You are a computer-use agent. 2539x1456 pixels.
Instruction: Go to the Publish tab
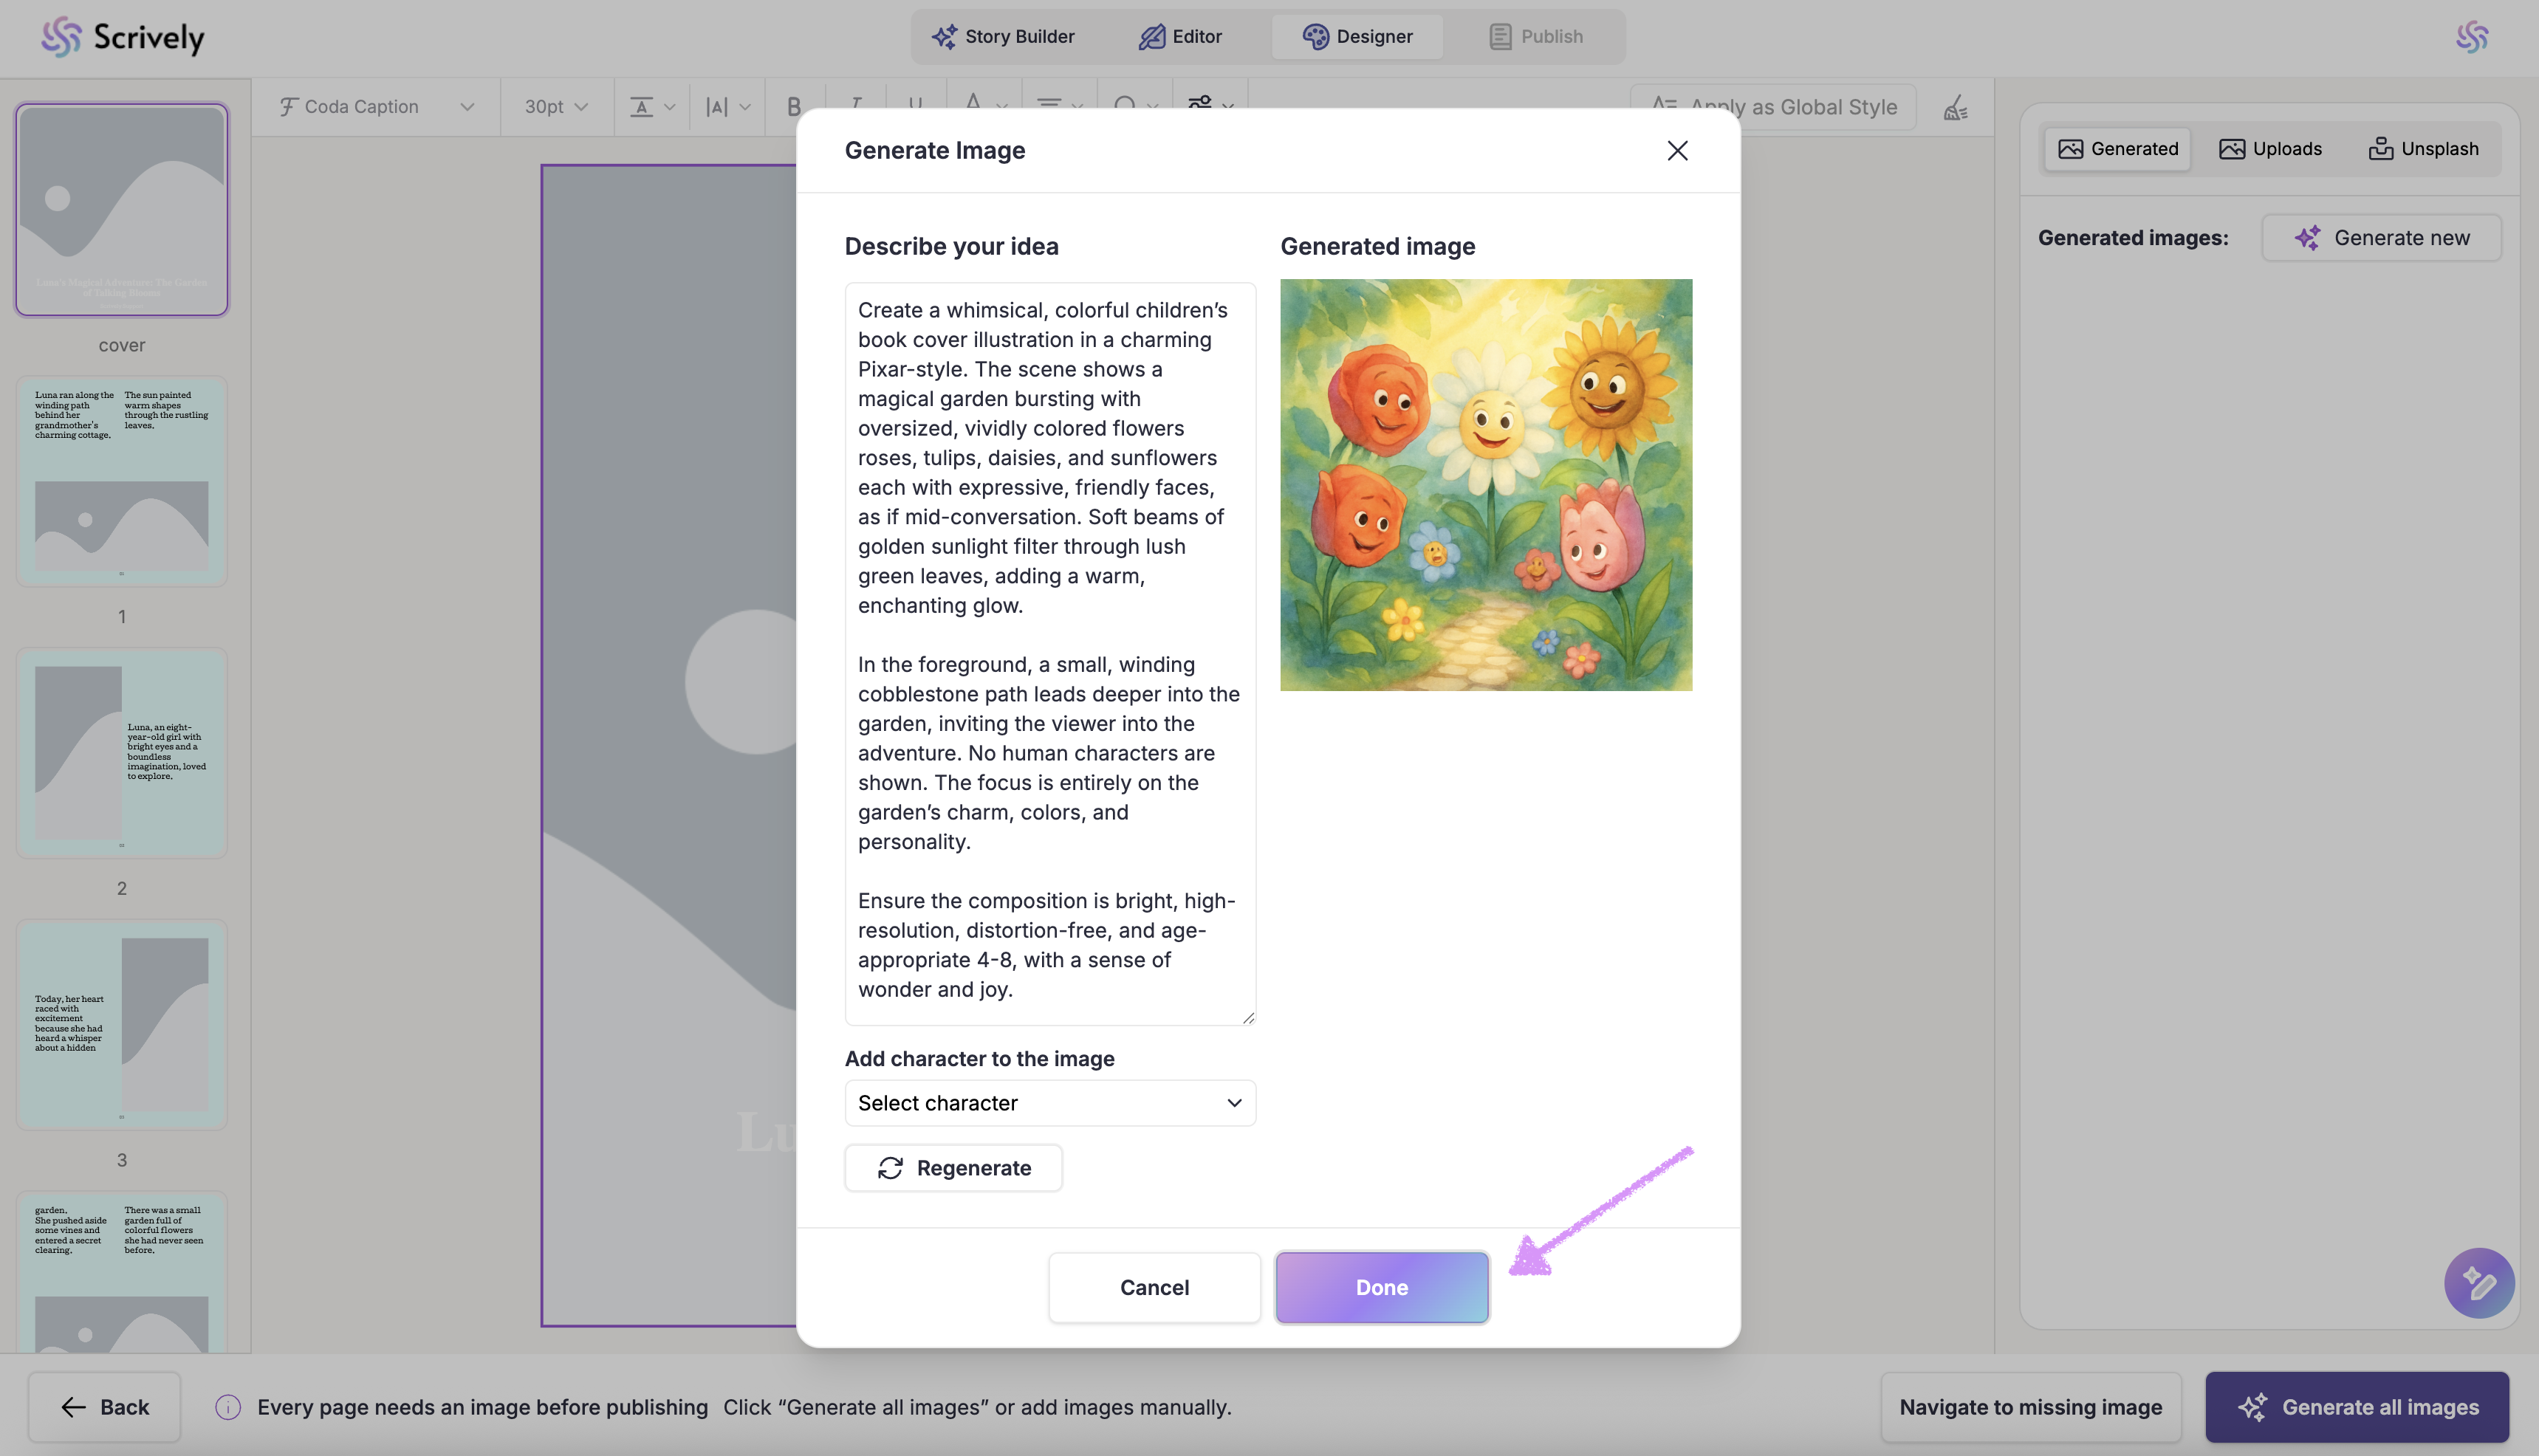coord(1535,37)
